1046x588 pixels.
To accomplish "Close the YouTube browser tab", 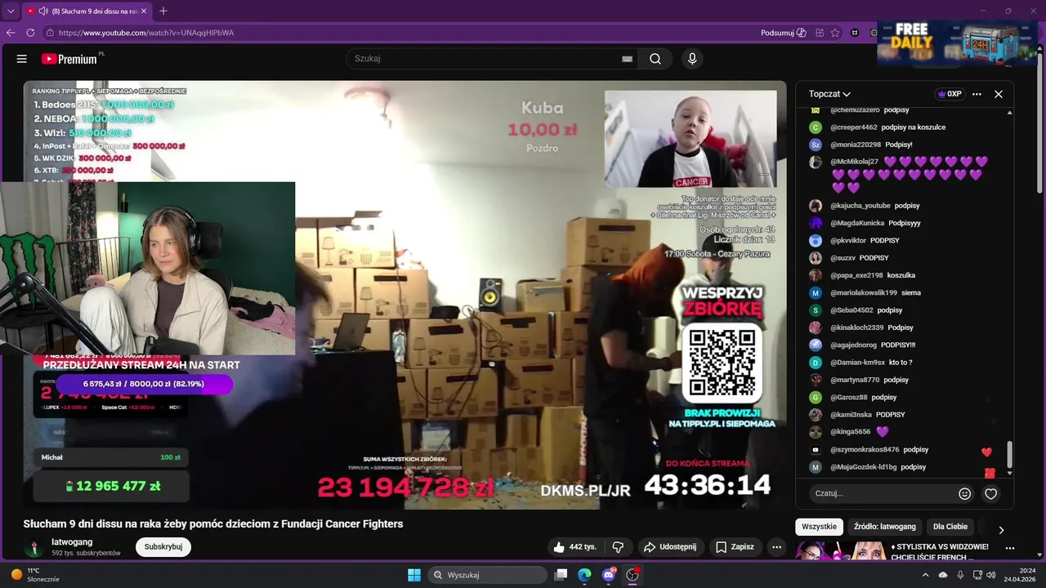I will [144, 11].
